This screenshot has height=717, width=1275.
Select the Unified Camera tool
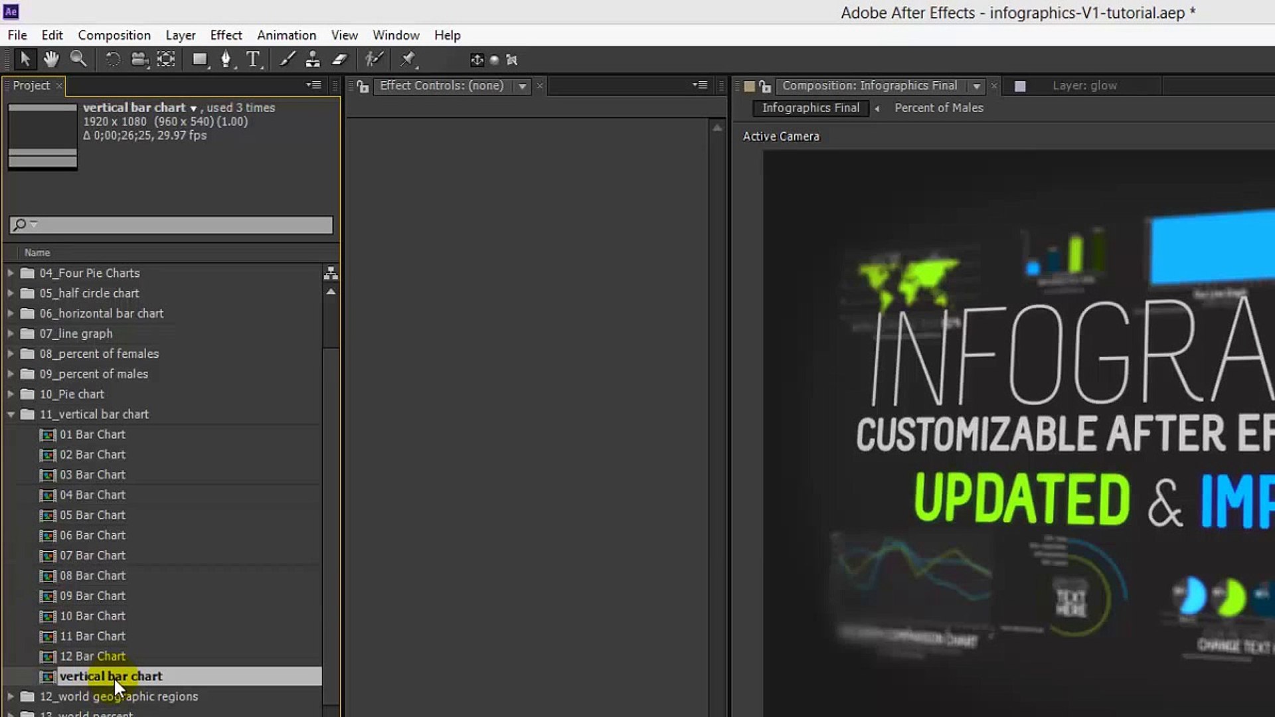click(x=139, y=60)
